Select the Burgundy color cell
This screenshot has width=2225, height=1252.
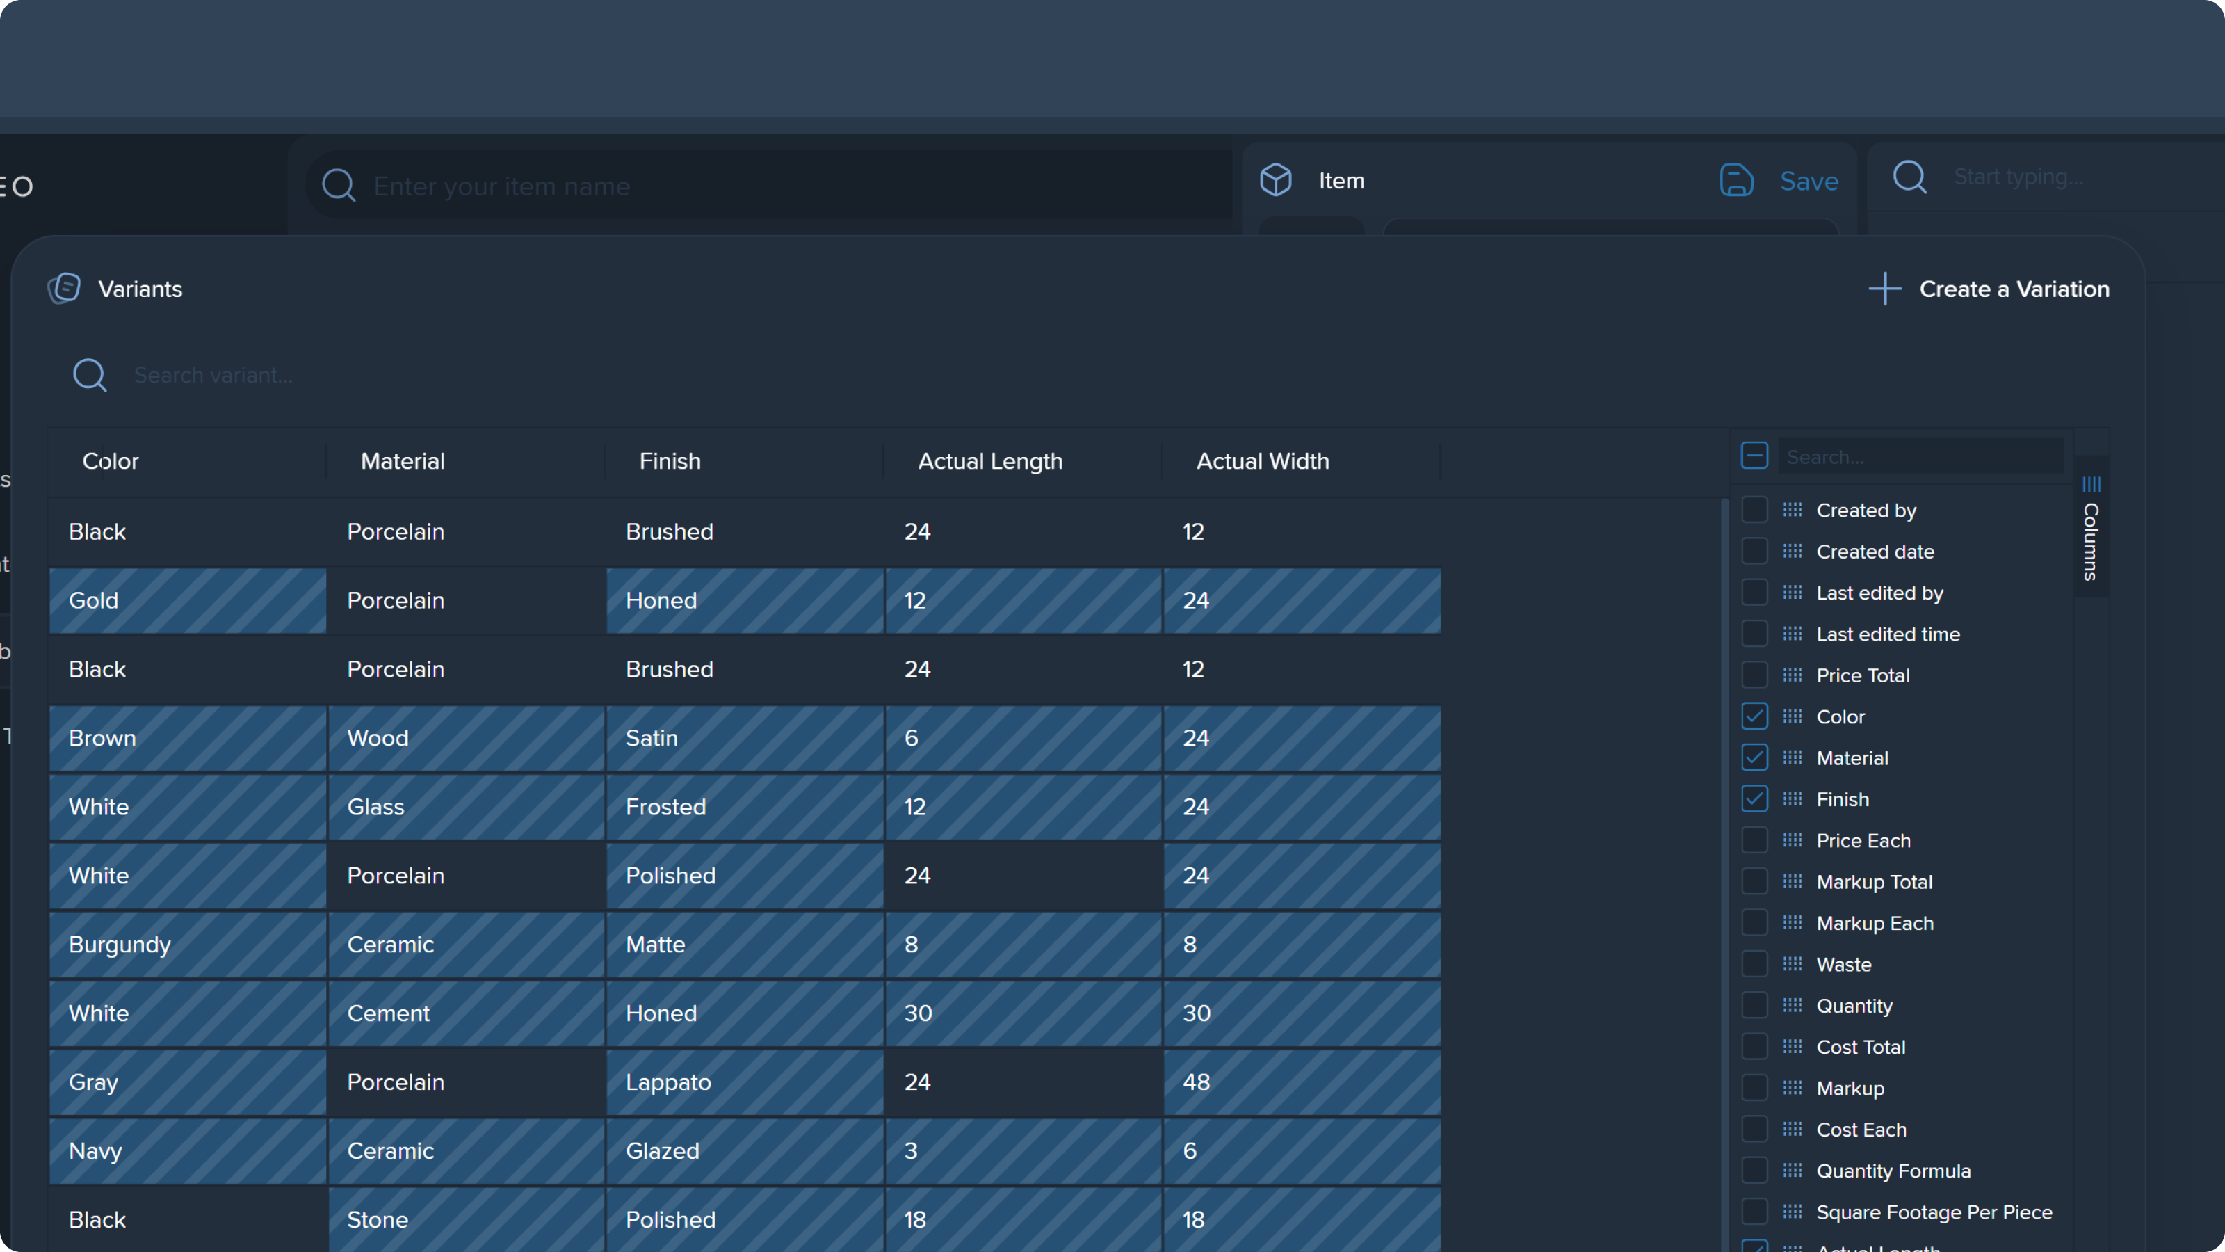(188, 945)
